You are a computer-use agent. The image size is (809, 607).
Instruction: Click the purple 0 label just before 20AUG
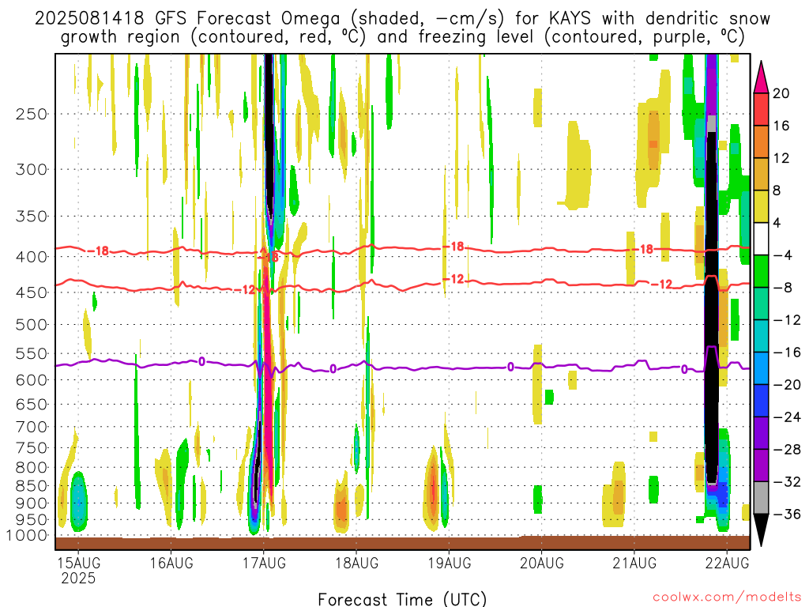pyautogui.click(x=510, y=367)
